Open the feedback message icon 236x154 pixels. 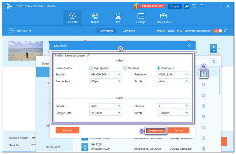coord(194,6)
